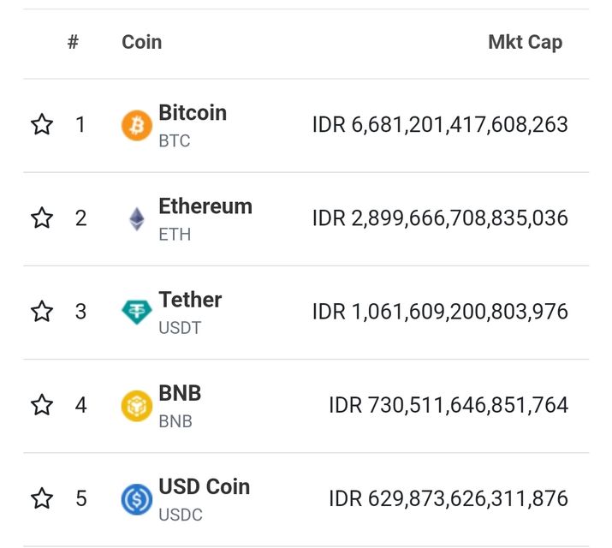Click the BNB coin name link
The image size is (612, 548).
(180, 393)
